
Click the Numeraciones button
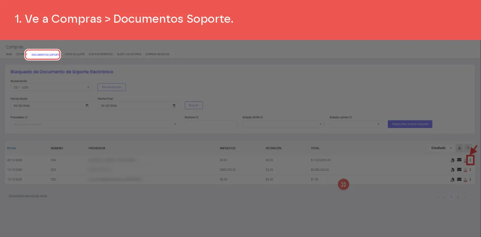click(x=112, y=87)
